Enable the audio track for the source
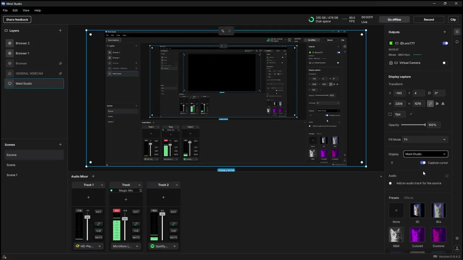 (391, 183)
